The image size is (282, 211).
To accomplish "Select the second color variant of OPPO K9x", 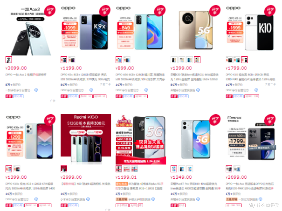I will tap(72, 60).
